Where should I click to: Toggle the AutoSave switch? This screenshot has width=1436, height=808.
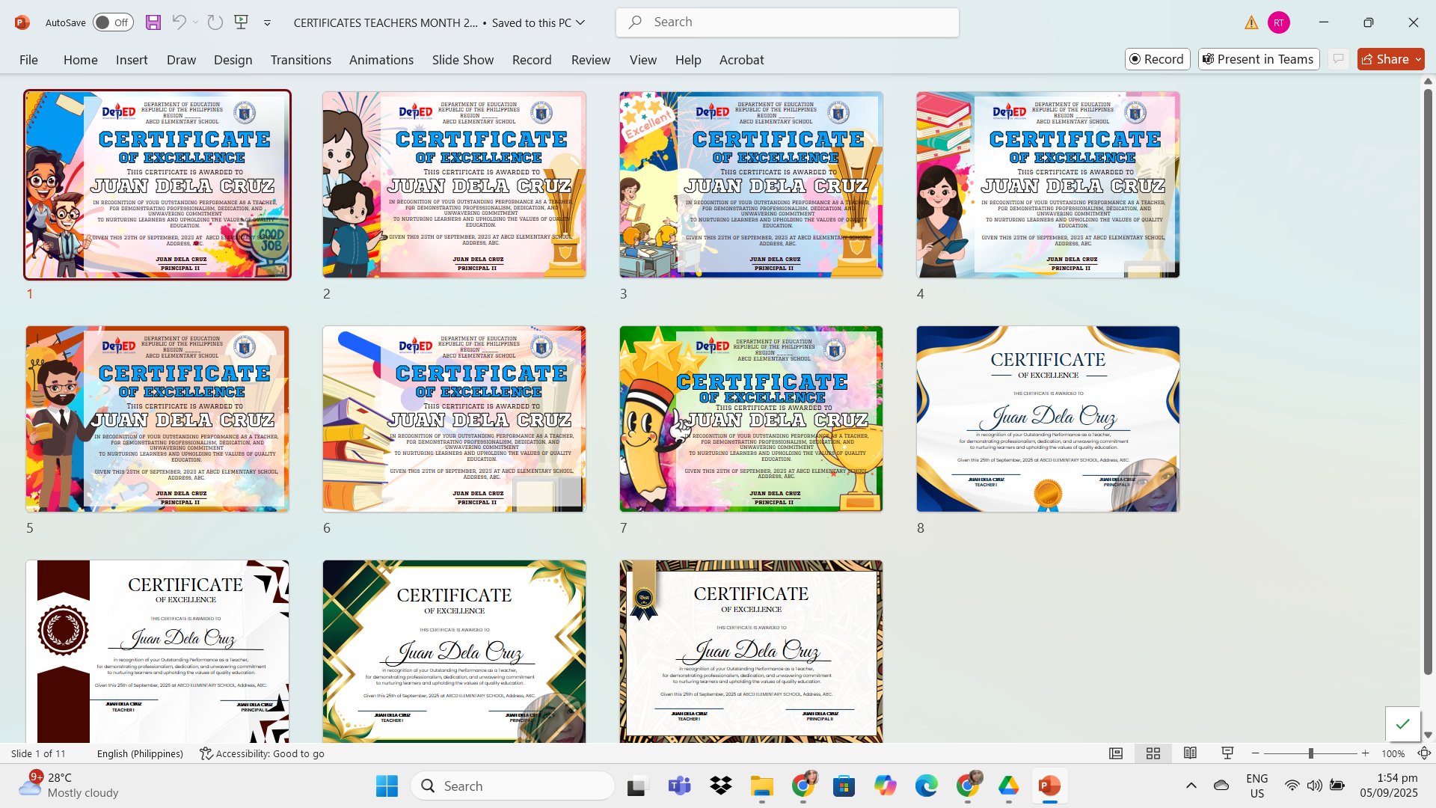(x=113, y=22)
